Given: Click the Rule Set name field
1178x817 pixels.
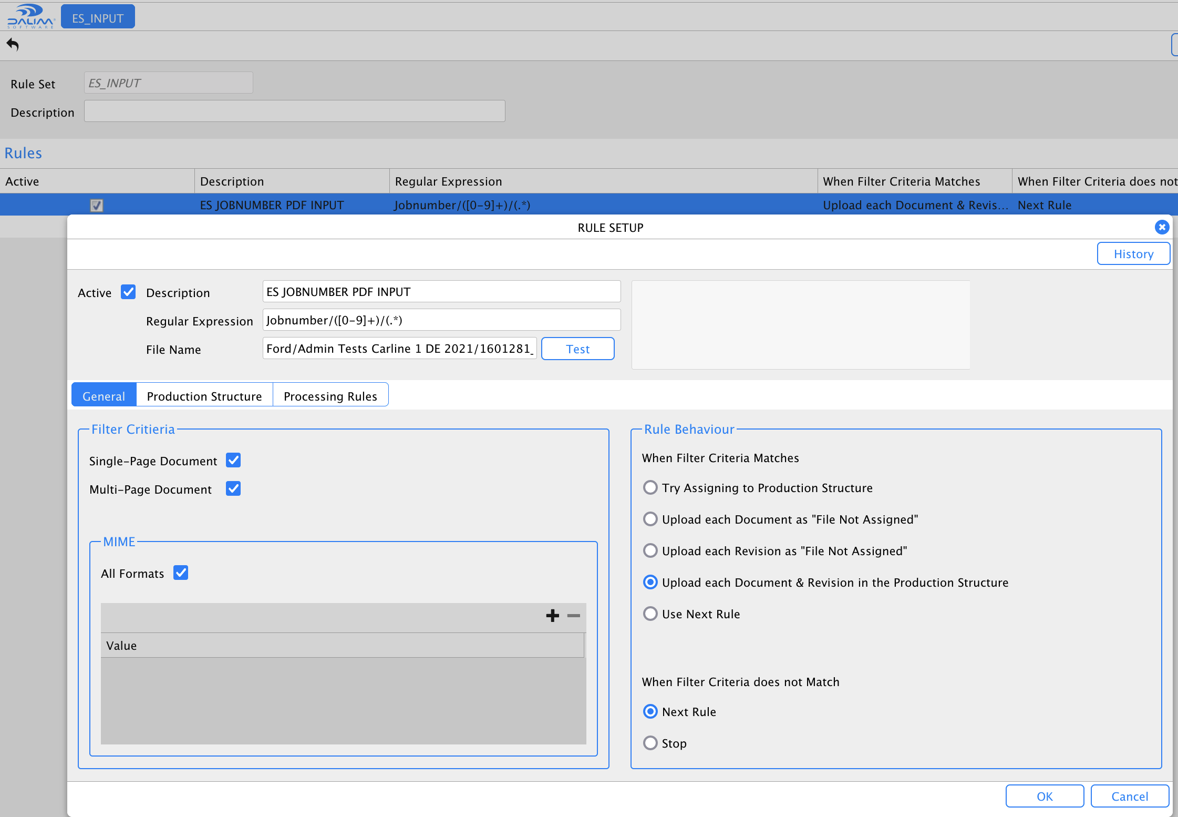Looking at the screenshot, I should 168,83.
